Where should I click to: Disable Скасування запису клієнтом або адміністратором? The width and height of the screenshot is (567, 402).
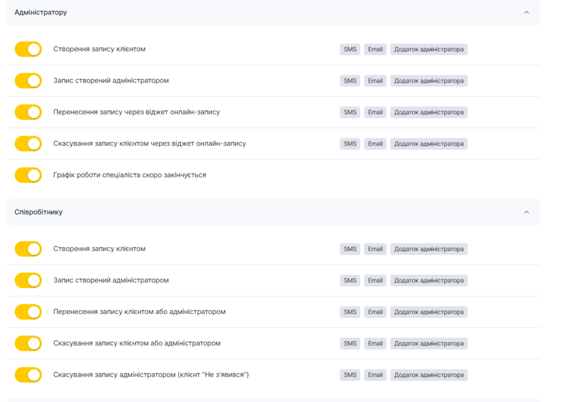coord(28,343)
